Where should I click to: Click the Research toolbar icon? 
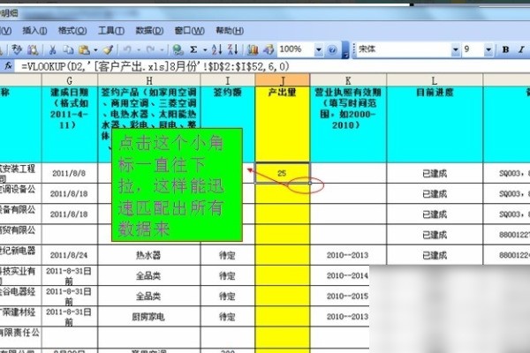point(33,50)
